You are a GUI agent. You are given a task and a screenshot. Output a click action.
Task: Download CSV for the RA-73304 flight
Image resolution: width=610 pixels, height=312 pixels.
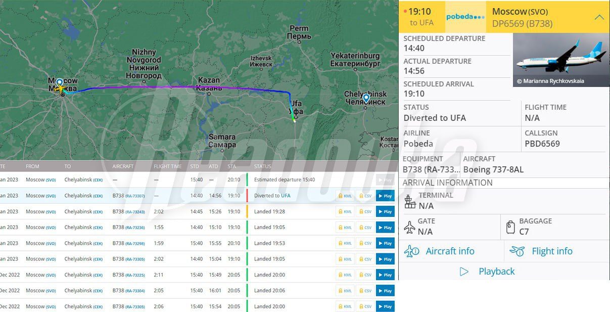[x=364, y=291]
